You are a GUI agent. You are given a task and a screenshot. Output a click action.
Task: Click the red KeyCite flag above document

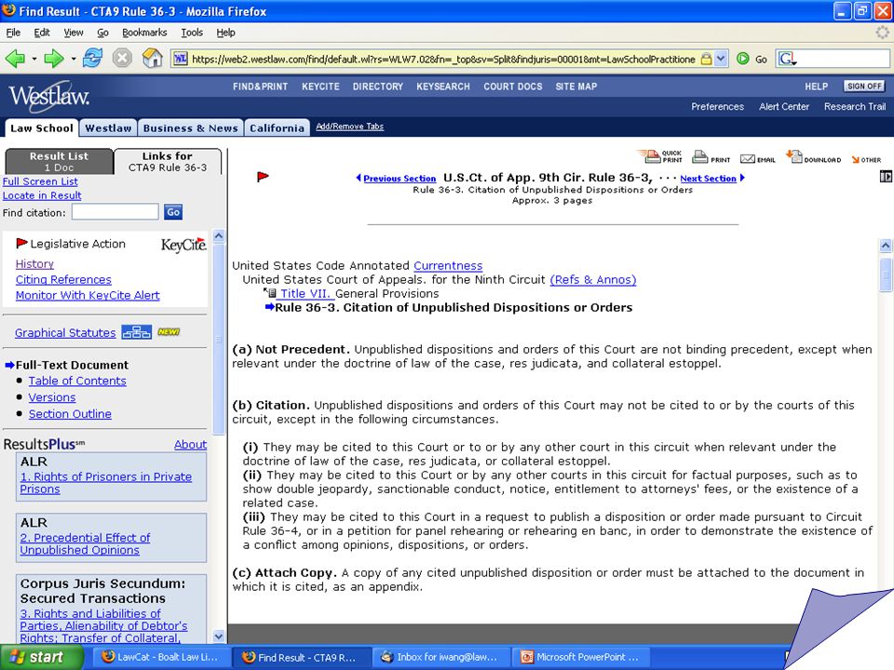tap(263, 177)
